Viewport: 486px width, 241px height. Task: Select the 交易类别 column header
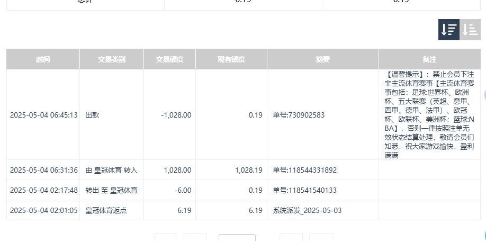point(112,59)
